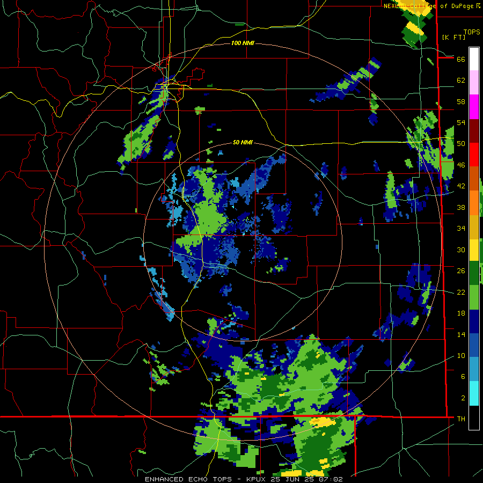Click the "46" scale value
Image resolution: width=483 pixels, height=483 pixels.
(x=461, y=165)
